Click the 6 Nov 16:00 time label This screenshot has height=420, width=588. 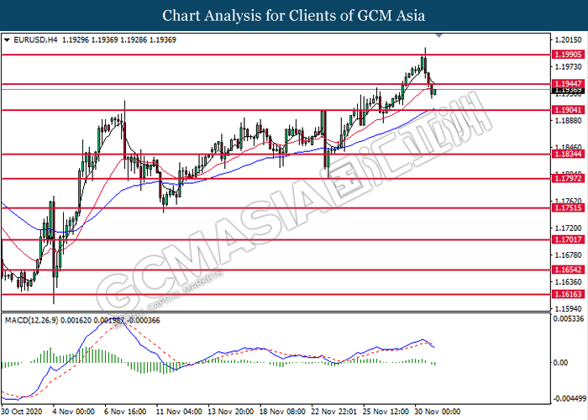pos(125,412)
